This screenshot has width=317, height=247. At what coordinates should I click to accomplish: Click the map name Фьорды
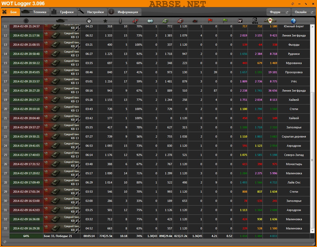[294, 45]
